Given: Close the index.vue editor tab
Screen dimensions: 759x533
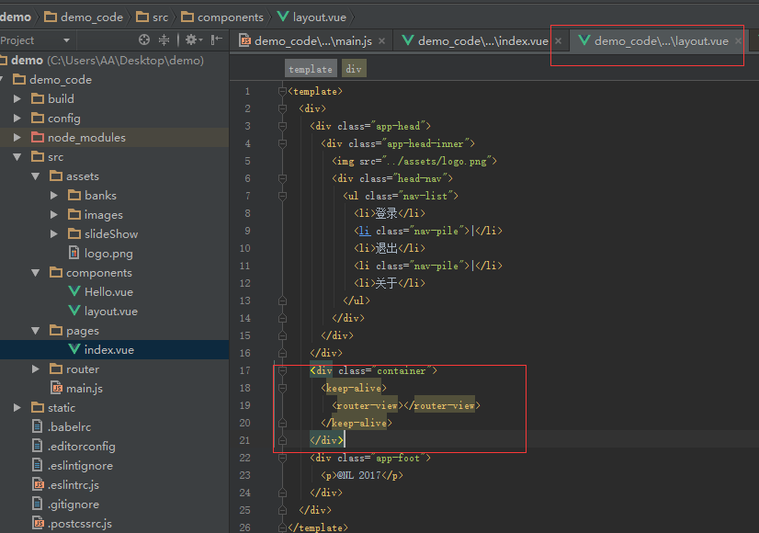Looking at the screenshot, I should pyautogui.click(x=558, y=41).
